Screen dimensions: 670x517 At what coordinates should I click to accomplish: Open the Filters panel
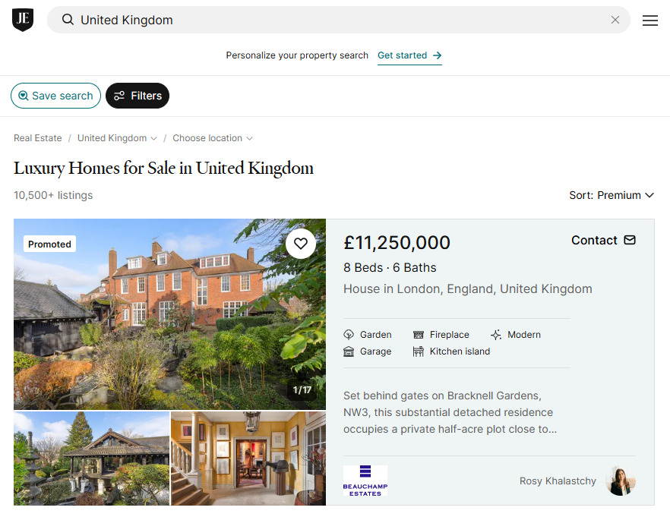click(x=137, y=96)
